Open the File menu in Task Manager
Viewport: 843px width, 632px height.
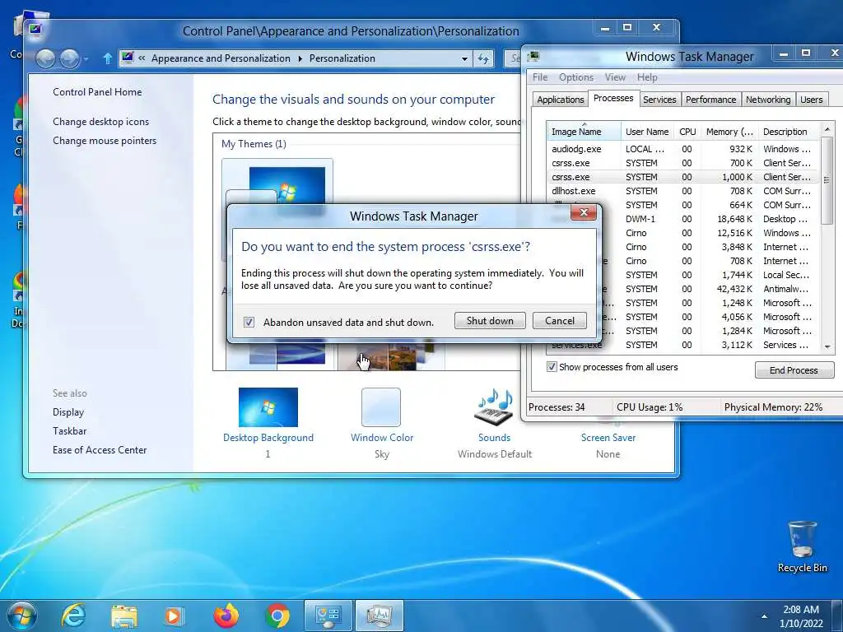point(540,77)
